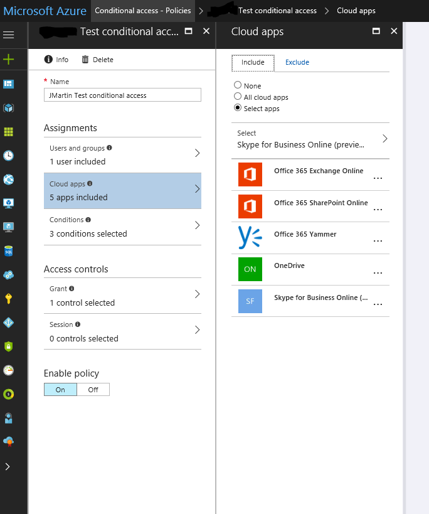Open the Select apps chooser chevron
Viewport: 429px width, 514px height.
(385, 139)
